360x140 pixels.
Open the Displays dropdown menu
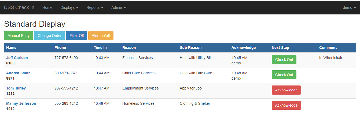click(69, 7)
